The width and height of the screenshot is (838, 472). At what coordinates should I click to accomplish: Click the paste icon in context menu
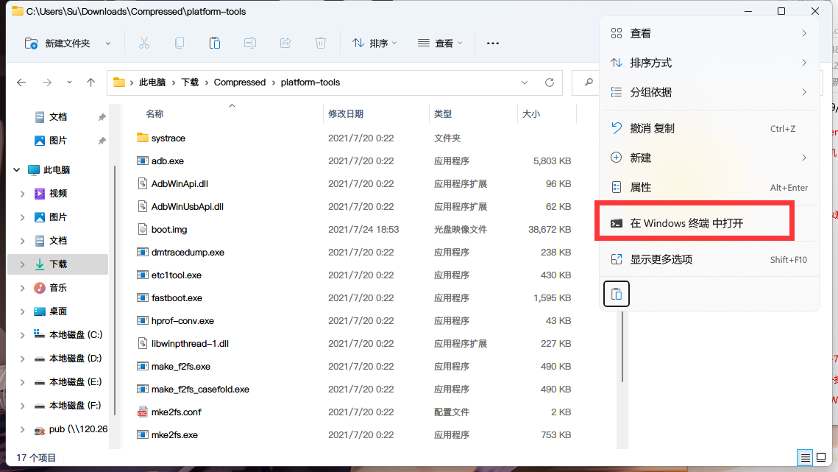pyautogui.click(x=617, y=294)
